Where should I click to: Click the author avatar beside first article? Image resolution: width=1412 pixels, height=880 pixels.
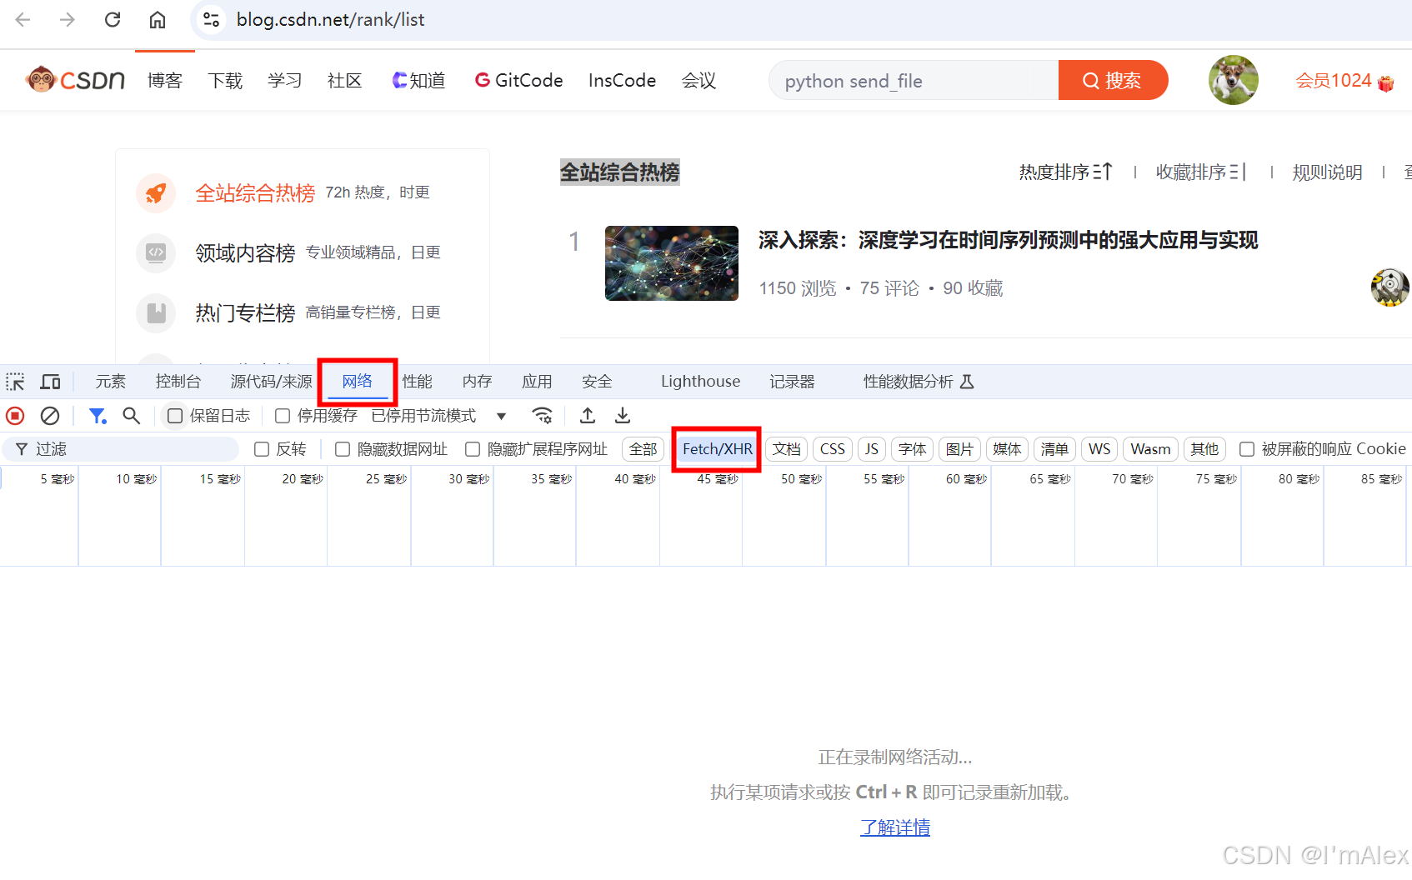[1389, 287]
